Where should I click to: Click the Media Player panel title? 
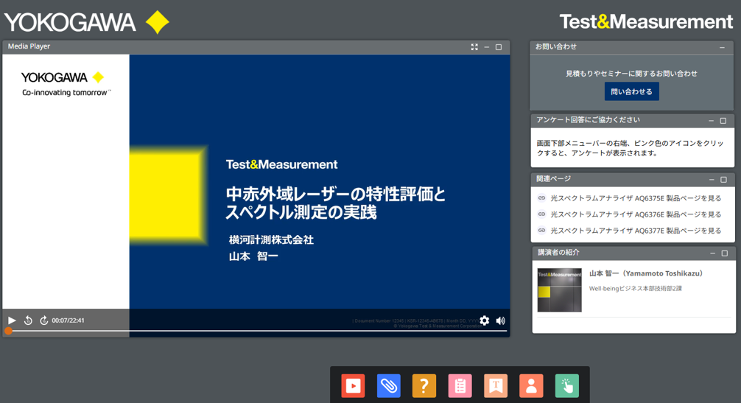click(29, 46)
